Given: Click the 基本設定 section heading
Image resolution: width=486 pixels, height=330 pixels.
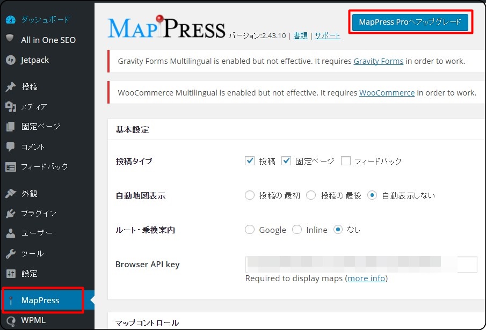Looking at the screenshot, I should click(x=132, y=130).
